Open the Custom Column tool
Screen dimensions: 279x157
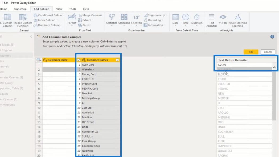tap(7, 20)
